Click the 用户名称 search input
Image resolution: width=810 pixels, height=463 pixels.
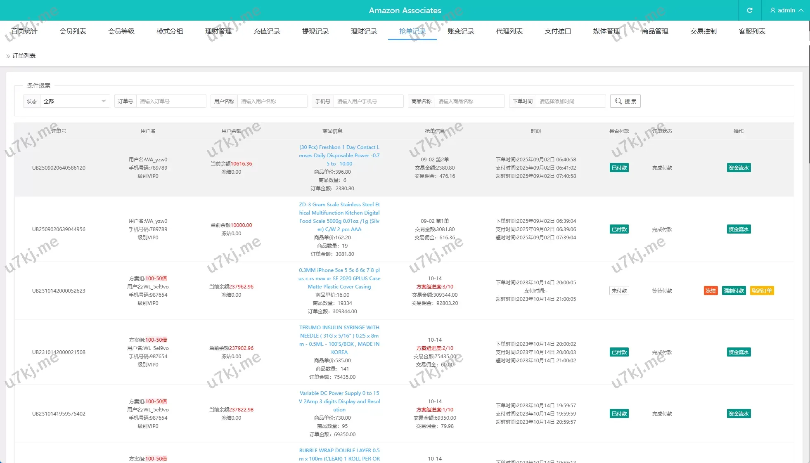point(272,101)
